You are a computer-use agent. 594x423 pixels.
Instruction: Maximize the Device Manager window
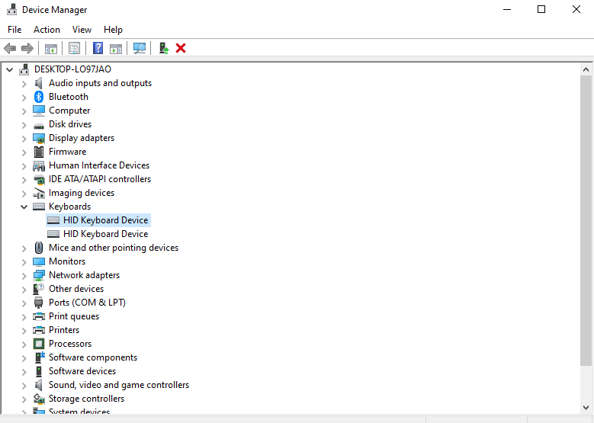(x=541, y=9)
